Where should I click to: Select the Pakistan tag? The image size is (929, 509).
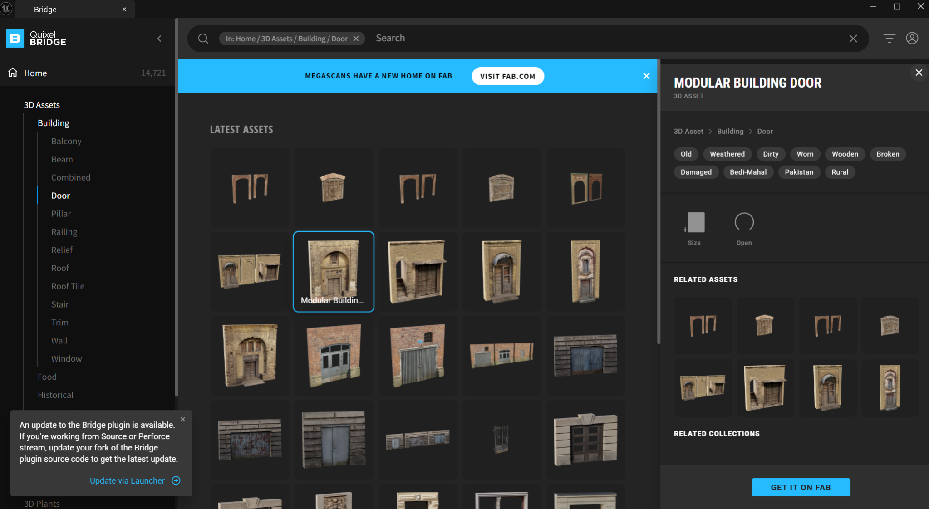pos(799,172)
